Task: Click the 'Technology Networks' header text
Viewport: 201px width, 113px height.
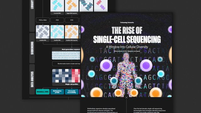Action: [x=127, y=23]
